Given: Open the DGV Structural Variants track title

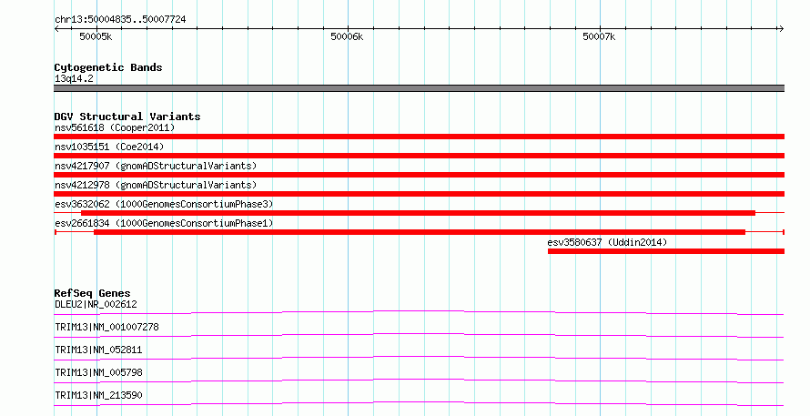Looking at the screenshot, I should [x=127, y=117].
